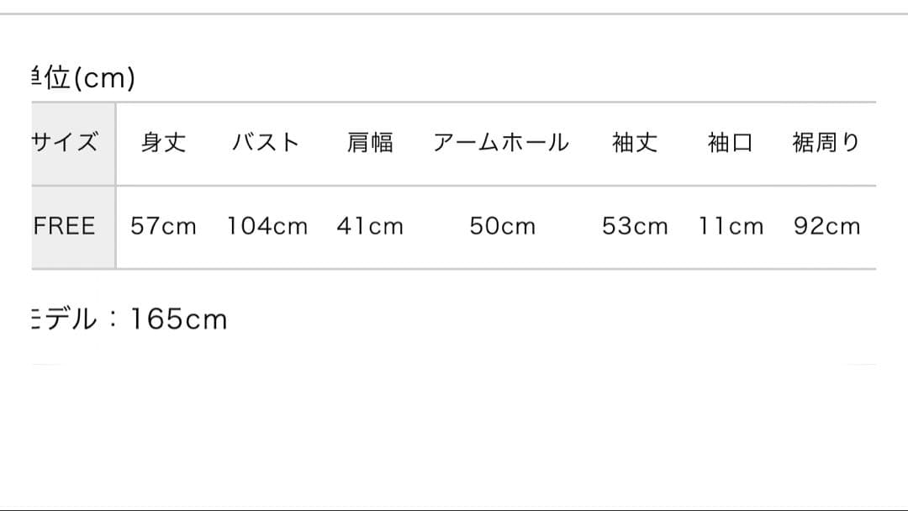Image resolution: width=908 pixels, height=511 pixels.
Task: Click the horizontal divider at page top
Action: [x=454, y=13]
